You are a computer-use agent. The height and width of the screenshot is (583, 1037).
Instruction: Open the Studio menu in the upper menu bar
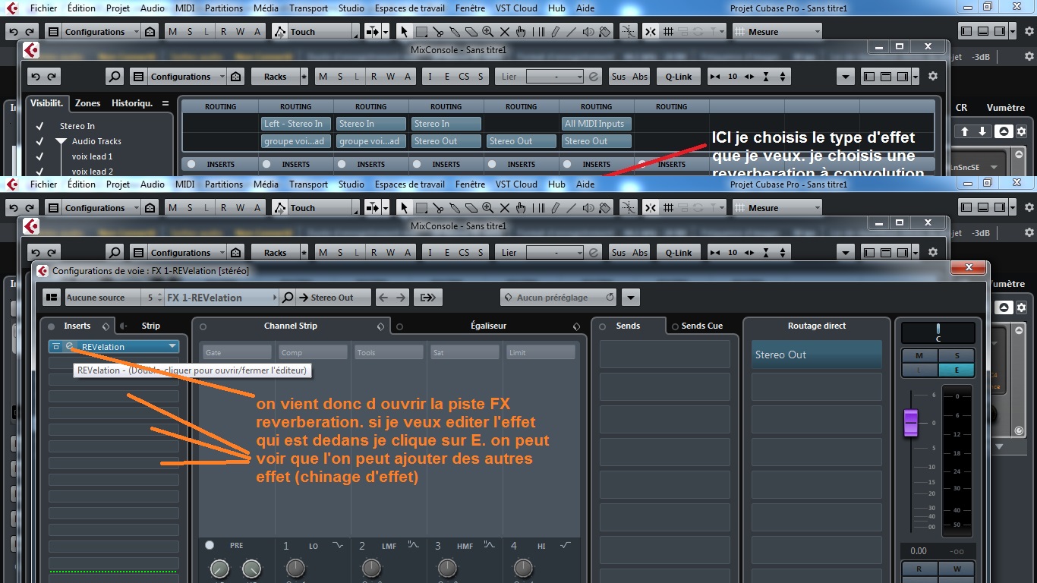pyautogui.click(x=351, y=8)
